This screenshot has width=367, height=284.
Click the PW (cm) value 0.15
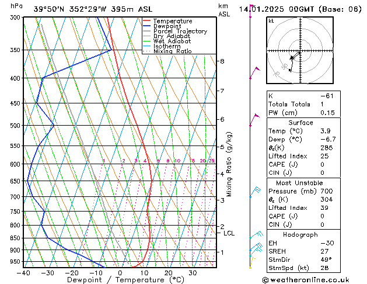coord(327,113)
